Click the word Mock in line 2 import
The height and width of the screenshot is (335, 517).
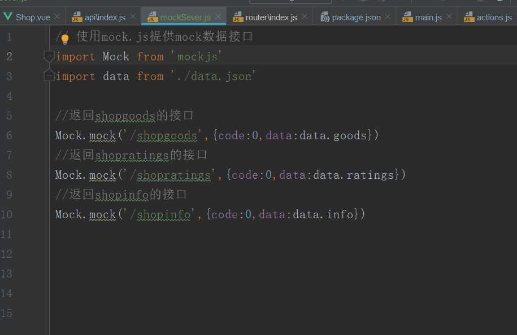click(116, 56)
